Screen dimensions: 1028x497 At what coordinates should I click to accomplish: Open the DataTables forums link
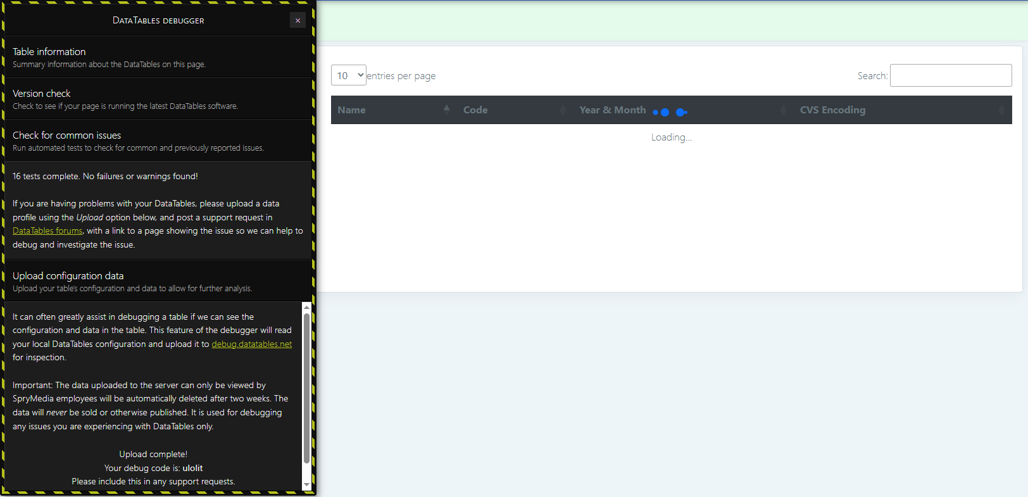pos(47,231)
